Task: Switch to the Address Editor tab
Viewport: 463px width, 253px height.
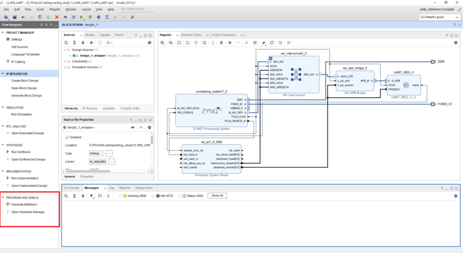Action: [191, 35]
